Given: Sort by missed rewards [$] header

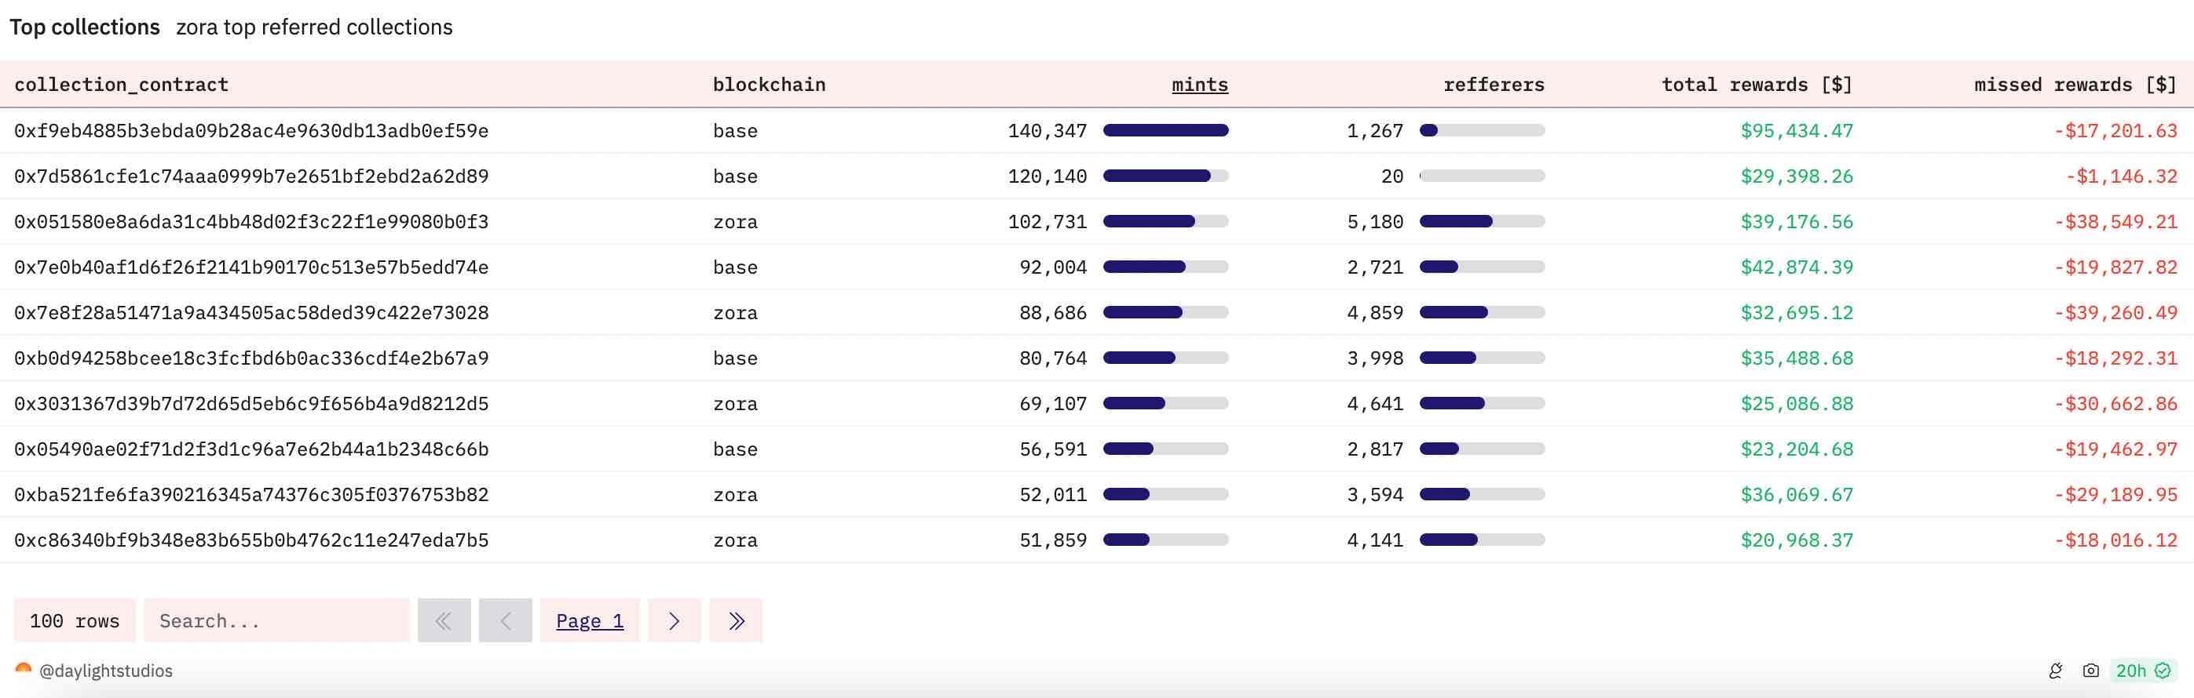Looking at the screenshot, I should (x=2075, y=84).
